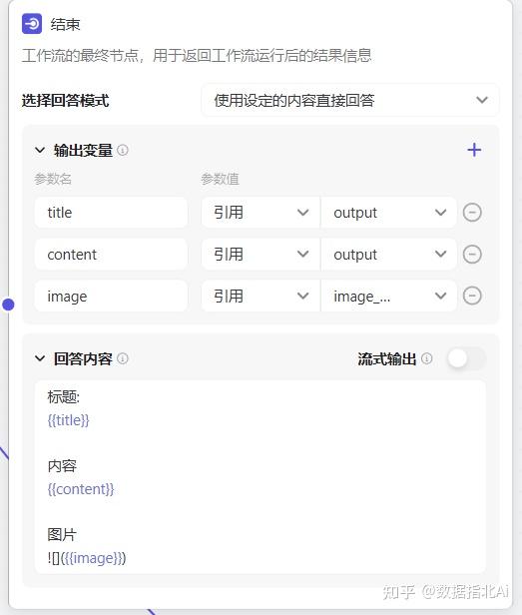Screen dimensions: 522x615
Task: Click the node's left connection port dot
Action: [x=8, y=304]
